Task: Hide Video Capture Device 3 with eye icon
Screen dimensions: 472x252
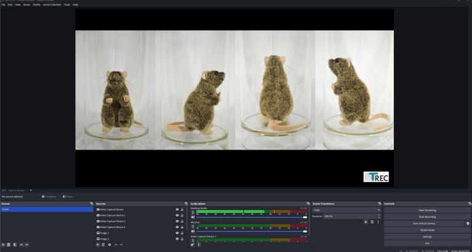Action: click(177, 221)
